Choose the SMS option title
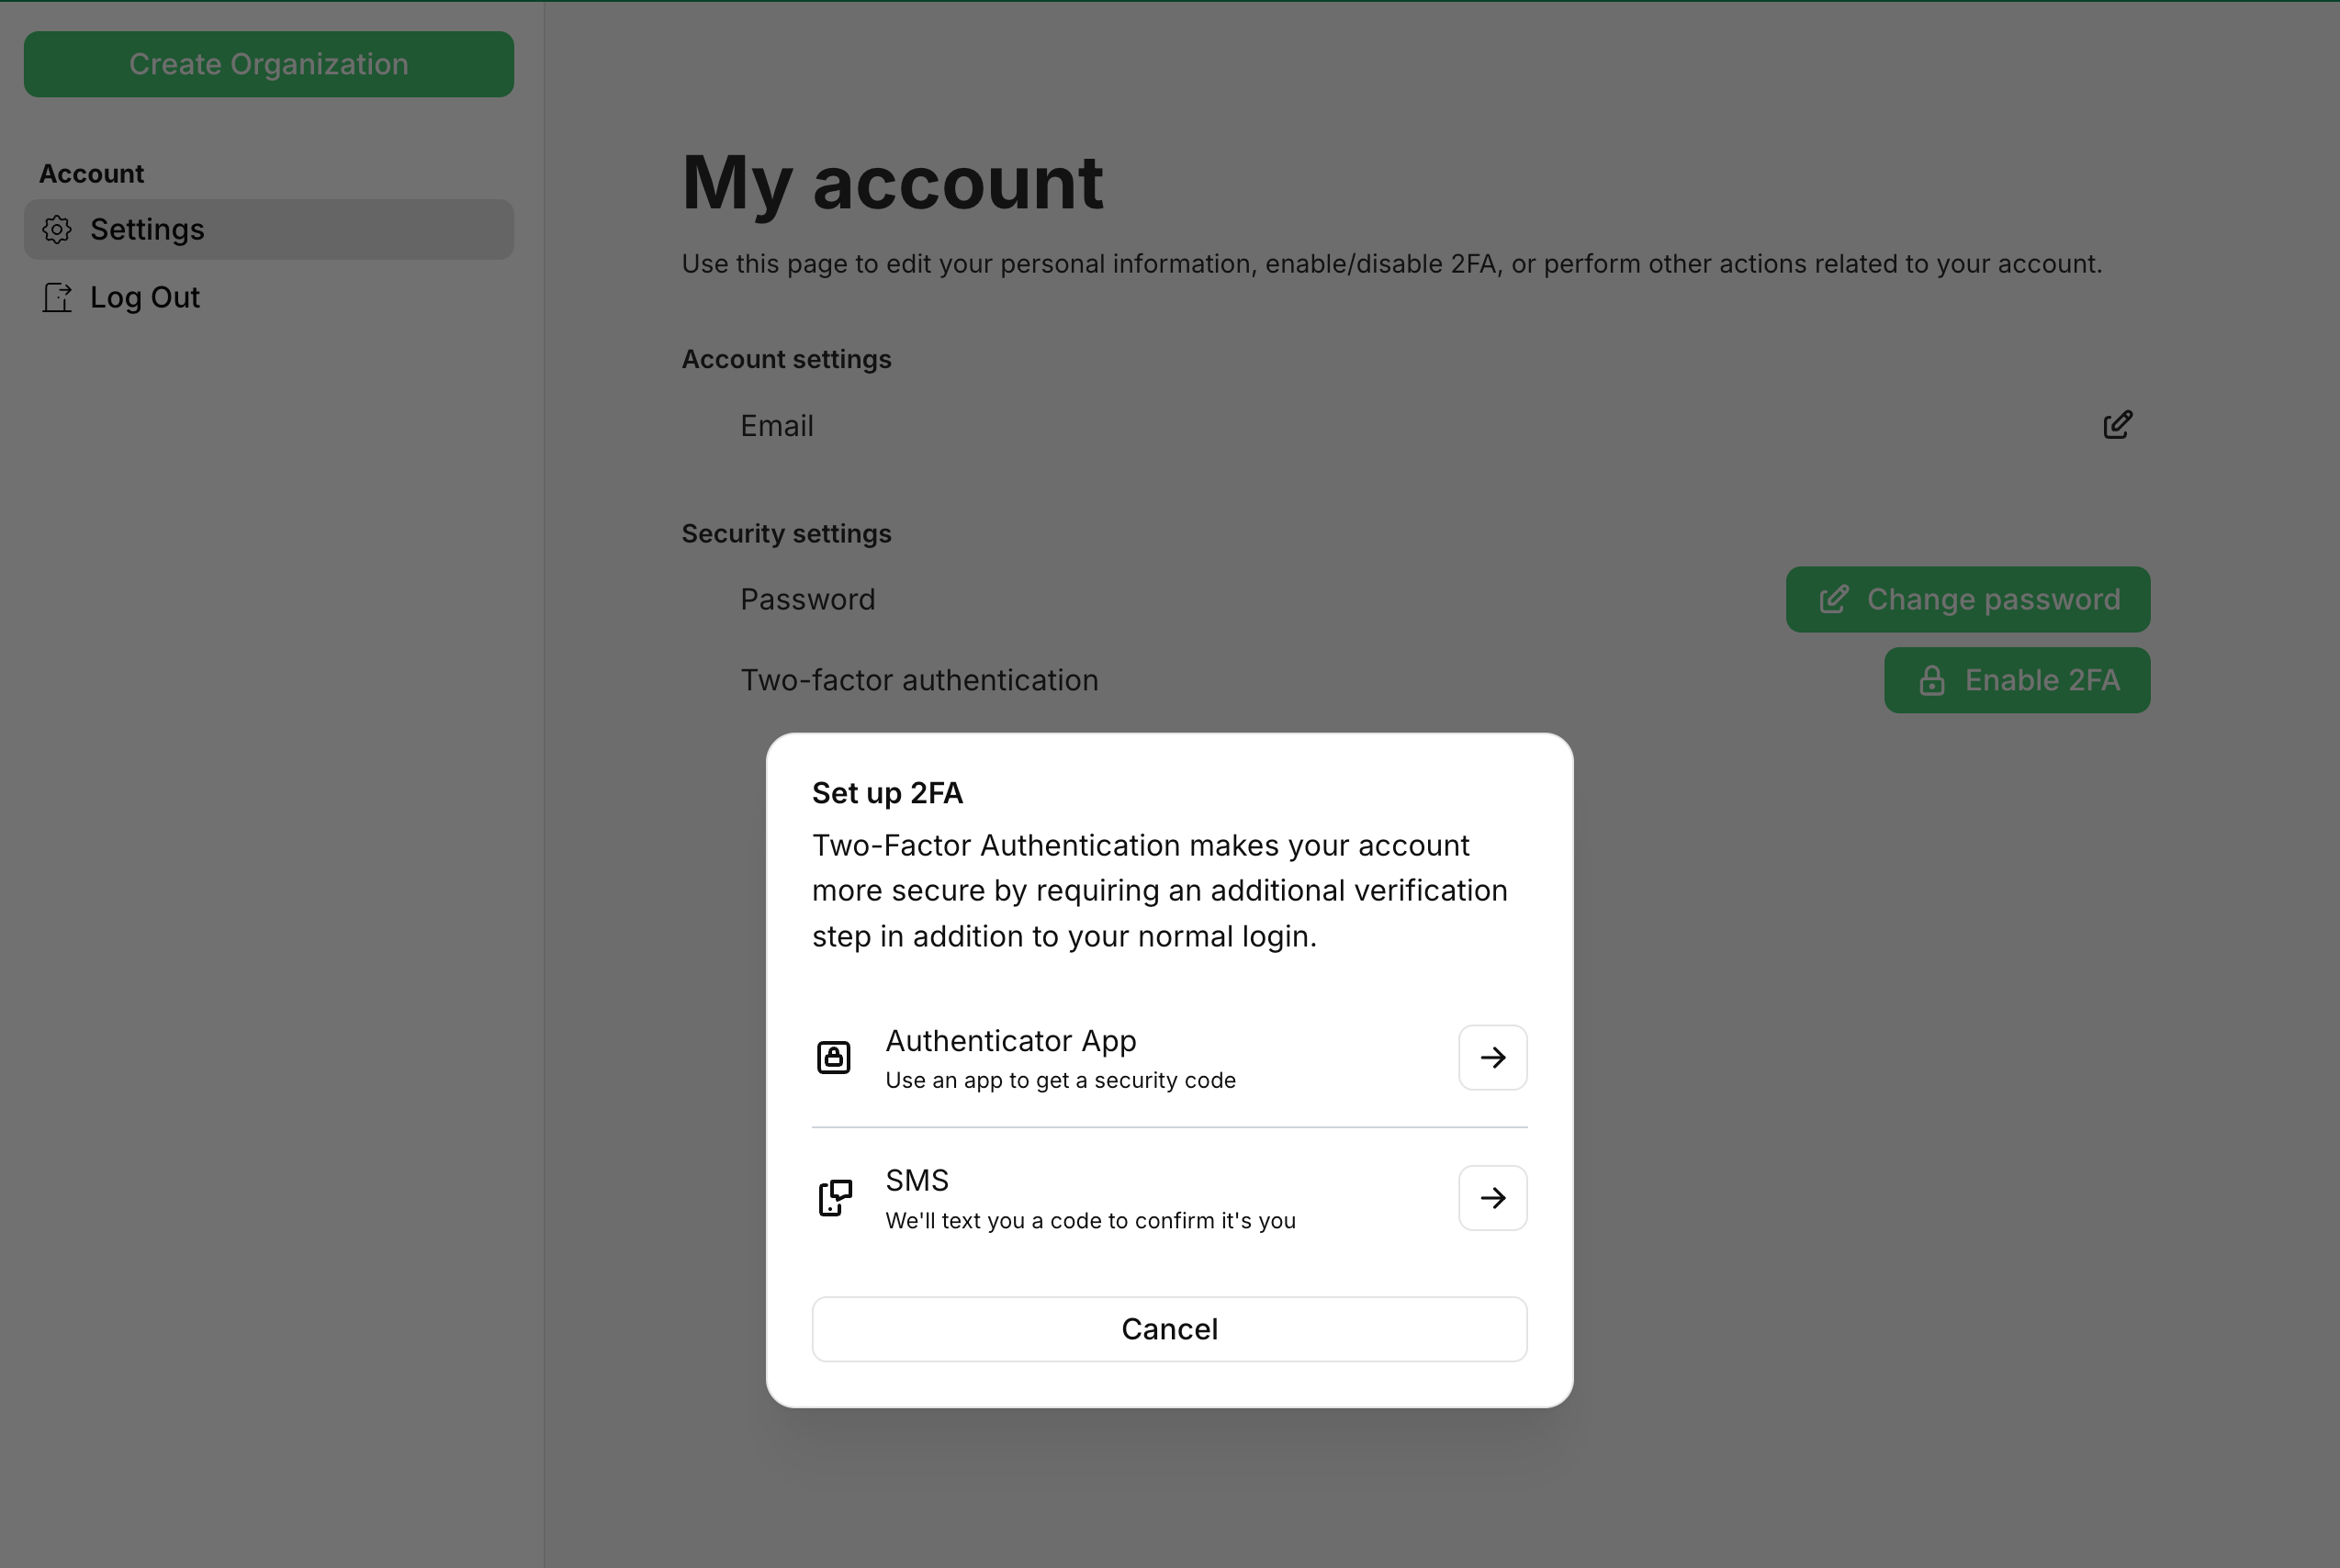The height and width of the screenshot is (1568, 2340). tap(917, 1180)
